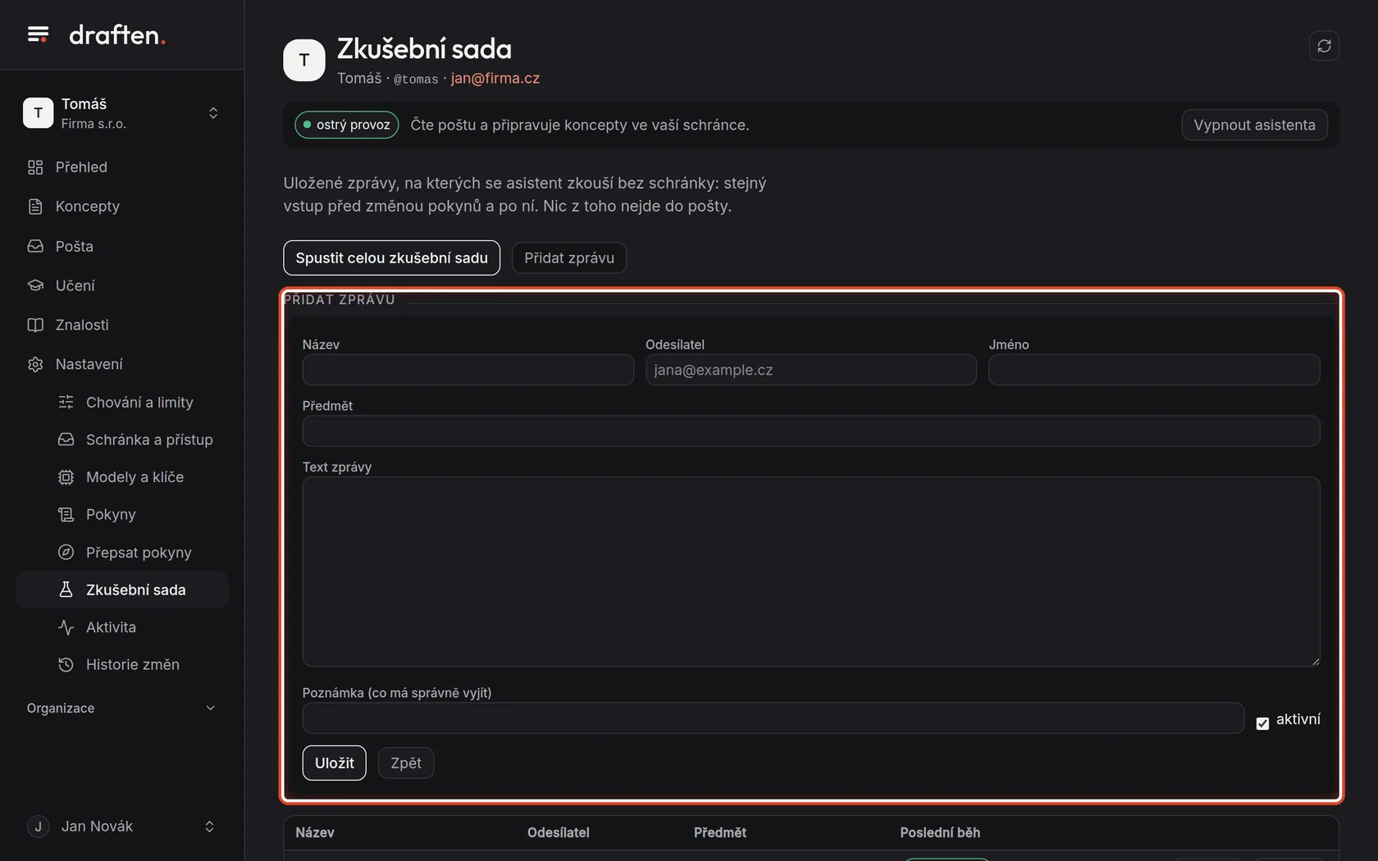Click the hamburger menu icon beside draften logo
Viewport: 1378px width, 861px height.
pyautogui.click(x=38, y=34)
